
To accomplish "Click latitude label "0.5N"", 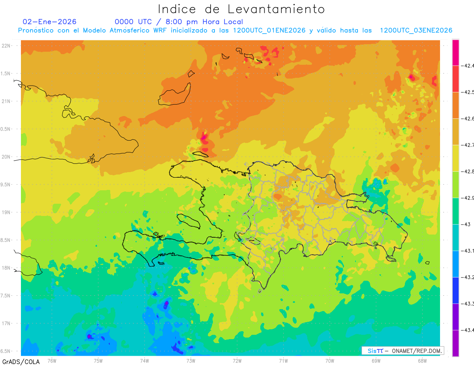I will (x=6, y=129).
